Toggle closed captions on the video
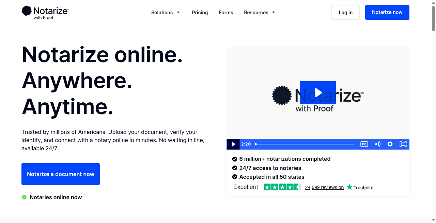This screenshot has height=223, width=436. pos(364,144)
